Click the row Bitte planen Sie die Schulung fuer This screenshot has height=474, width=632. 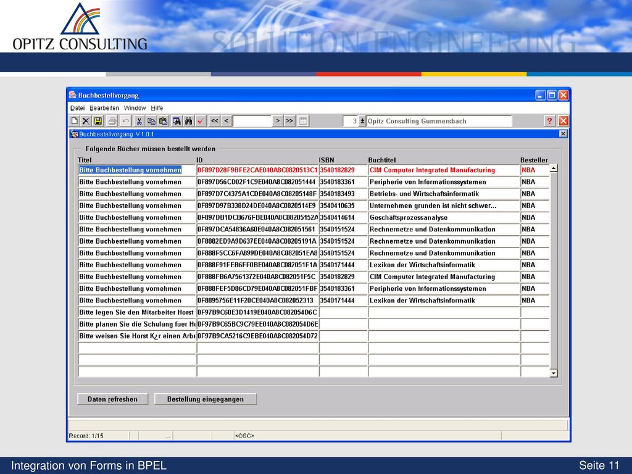pyautogui.click(x=136, y=324)
